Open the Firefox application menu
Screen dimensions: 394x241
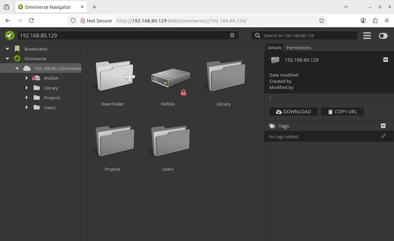387,20
